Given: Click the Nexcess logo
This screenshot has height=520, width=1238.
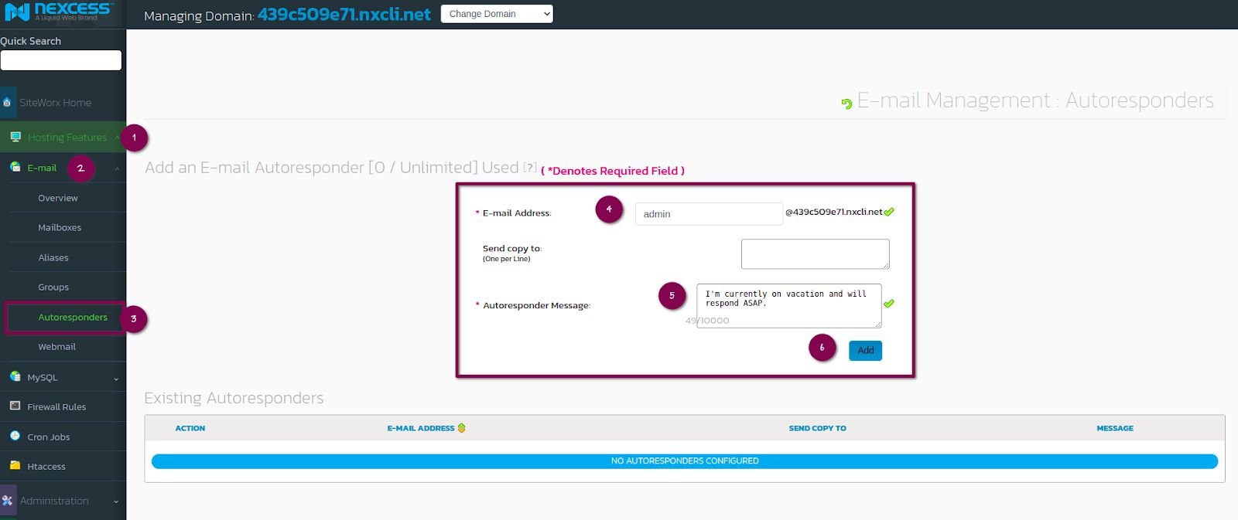Looking at the screenshot, I should (59, 11).
